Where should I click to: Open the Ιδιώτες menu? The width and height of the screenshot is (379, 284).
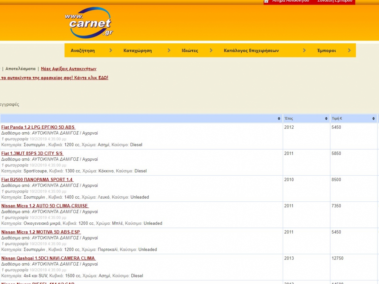coord(190,50)
